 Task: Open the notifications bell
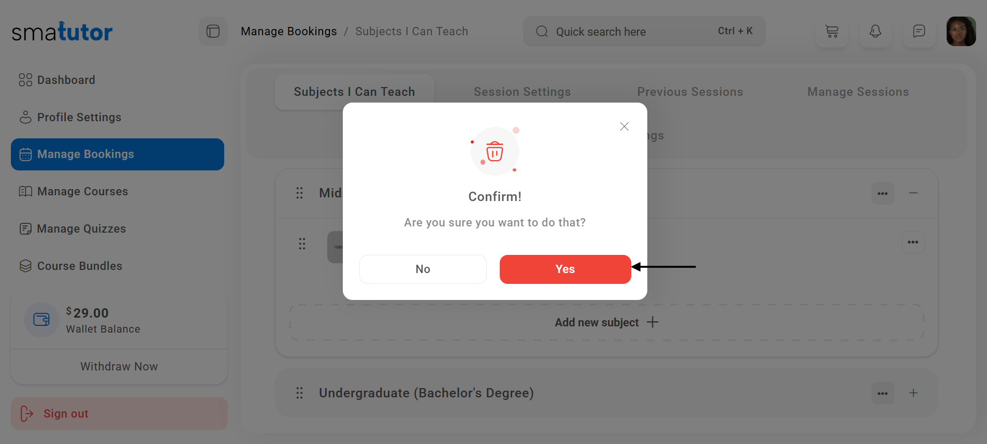click(x=875, y=32)
